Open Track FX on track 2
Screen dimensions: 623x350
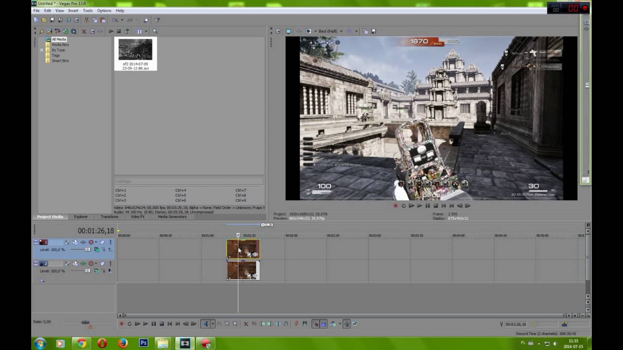click(83, 263)
